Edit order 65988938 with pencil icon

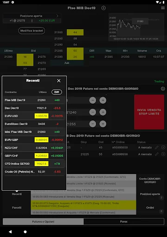[157, 154]
